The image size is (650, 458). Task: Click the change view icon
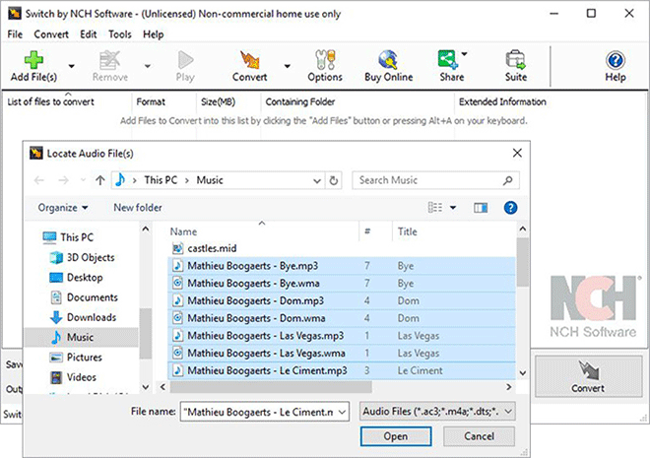[x=435, y=208]
